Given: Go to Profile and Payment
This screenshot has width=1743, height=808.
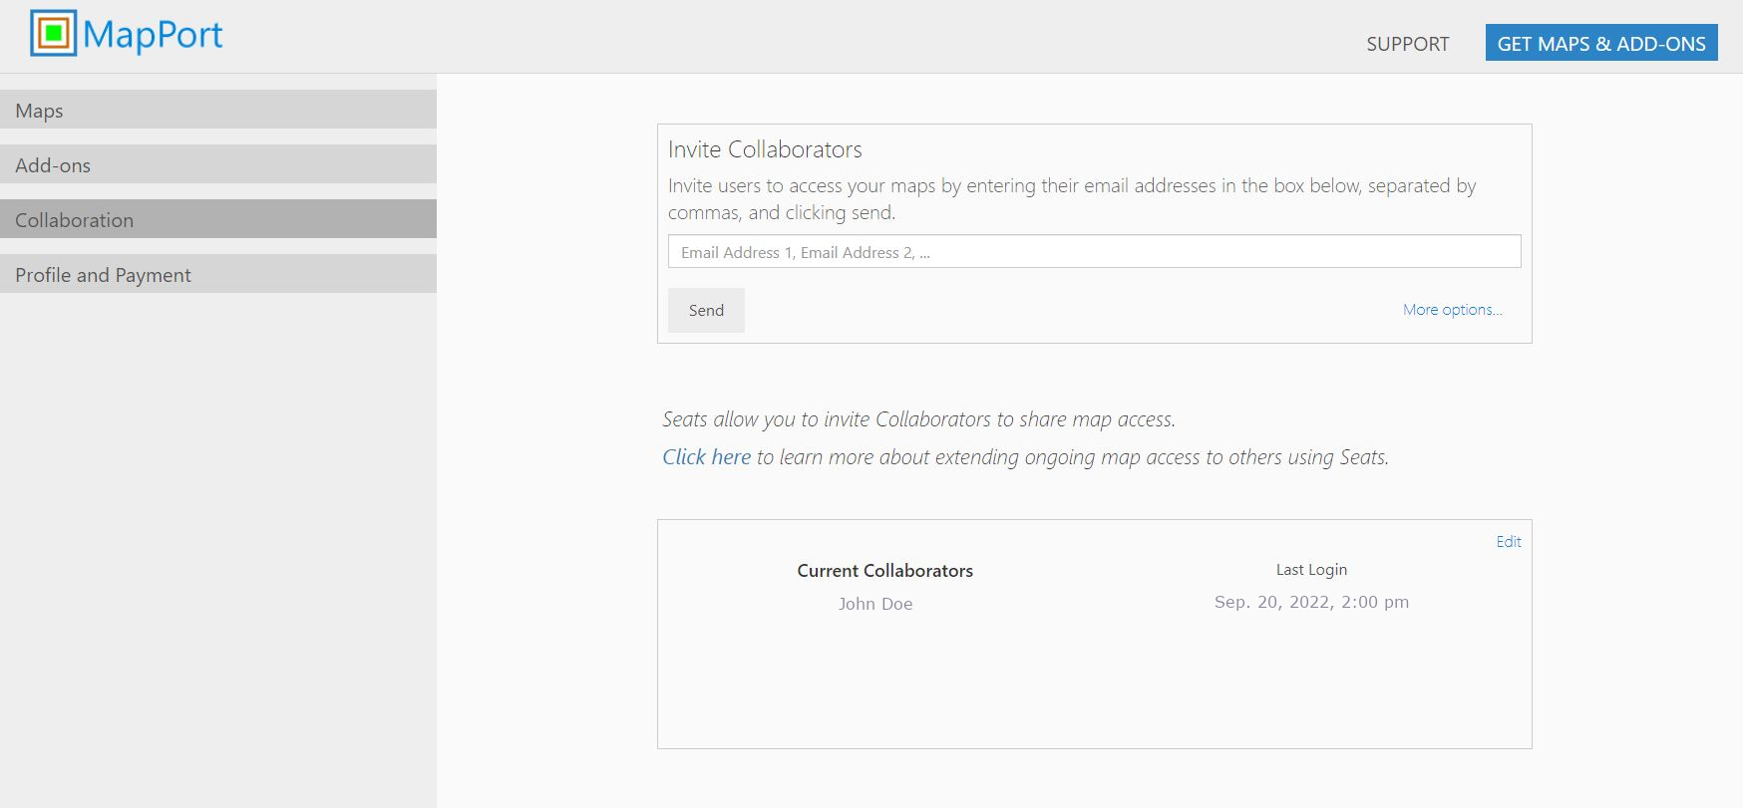Looking at the screenshot, I should click(218, 274).
